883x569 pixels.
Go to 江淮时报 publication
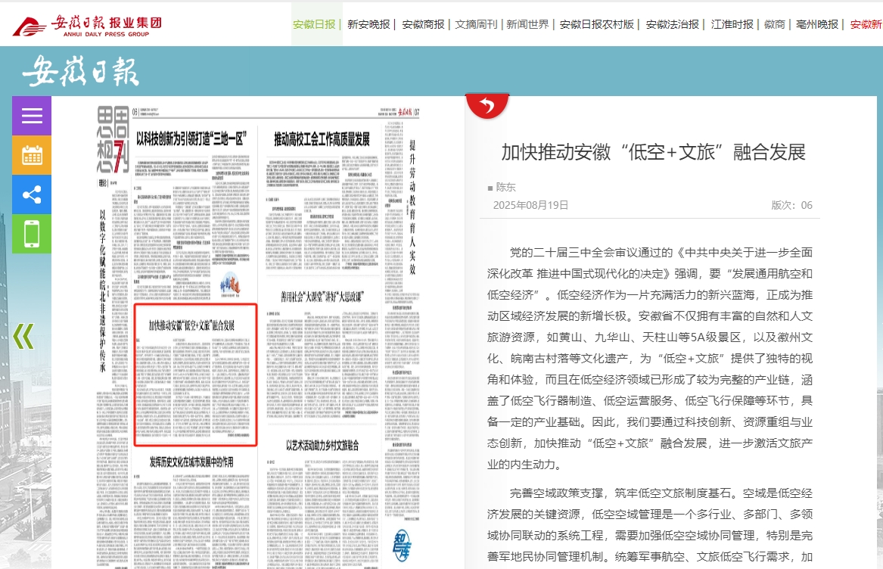tap(732, 24)
